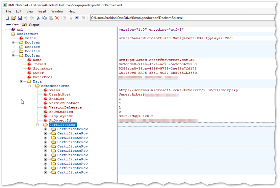Expand the first collapsed DocItem node

pos(13,42)
